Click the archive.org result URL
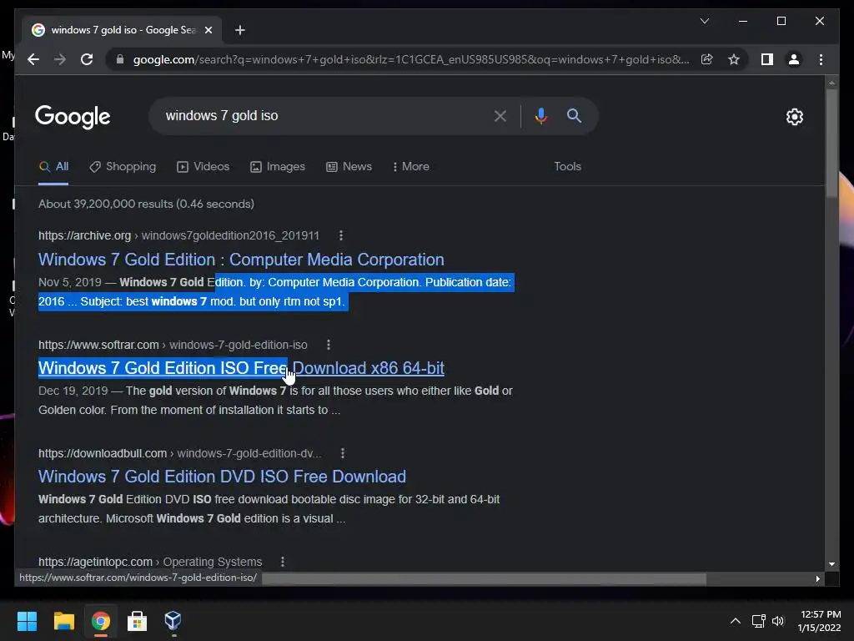 coord(178,235)
